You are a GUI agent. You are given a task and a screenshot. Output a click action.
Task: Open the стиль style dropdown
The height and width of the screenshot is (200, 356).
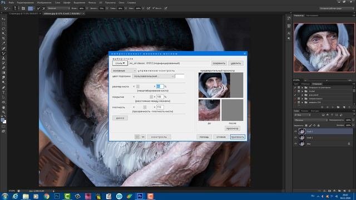[x=120, y=63]
